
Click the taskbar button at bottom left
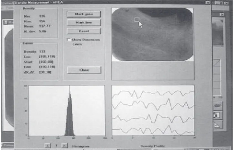[x=7, y=145]
